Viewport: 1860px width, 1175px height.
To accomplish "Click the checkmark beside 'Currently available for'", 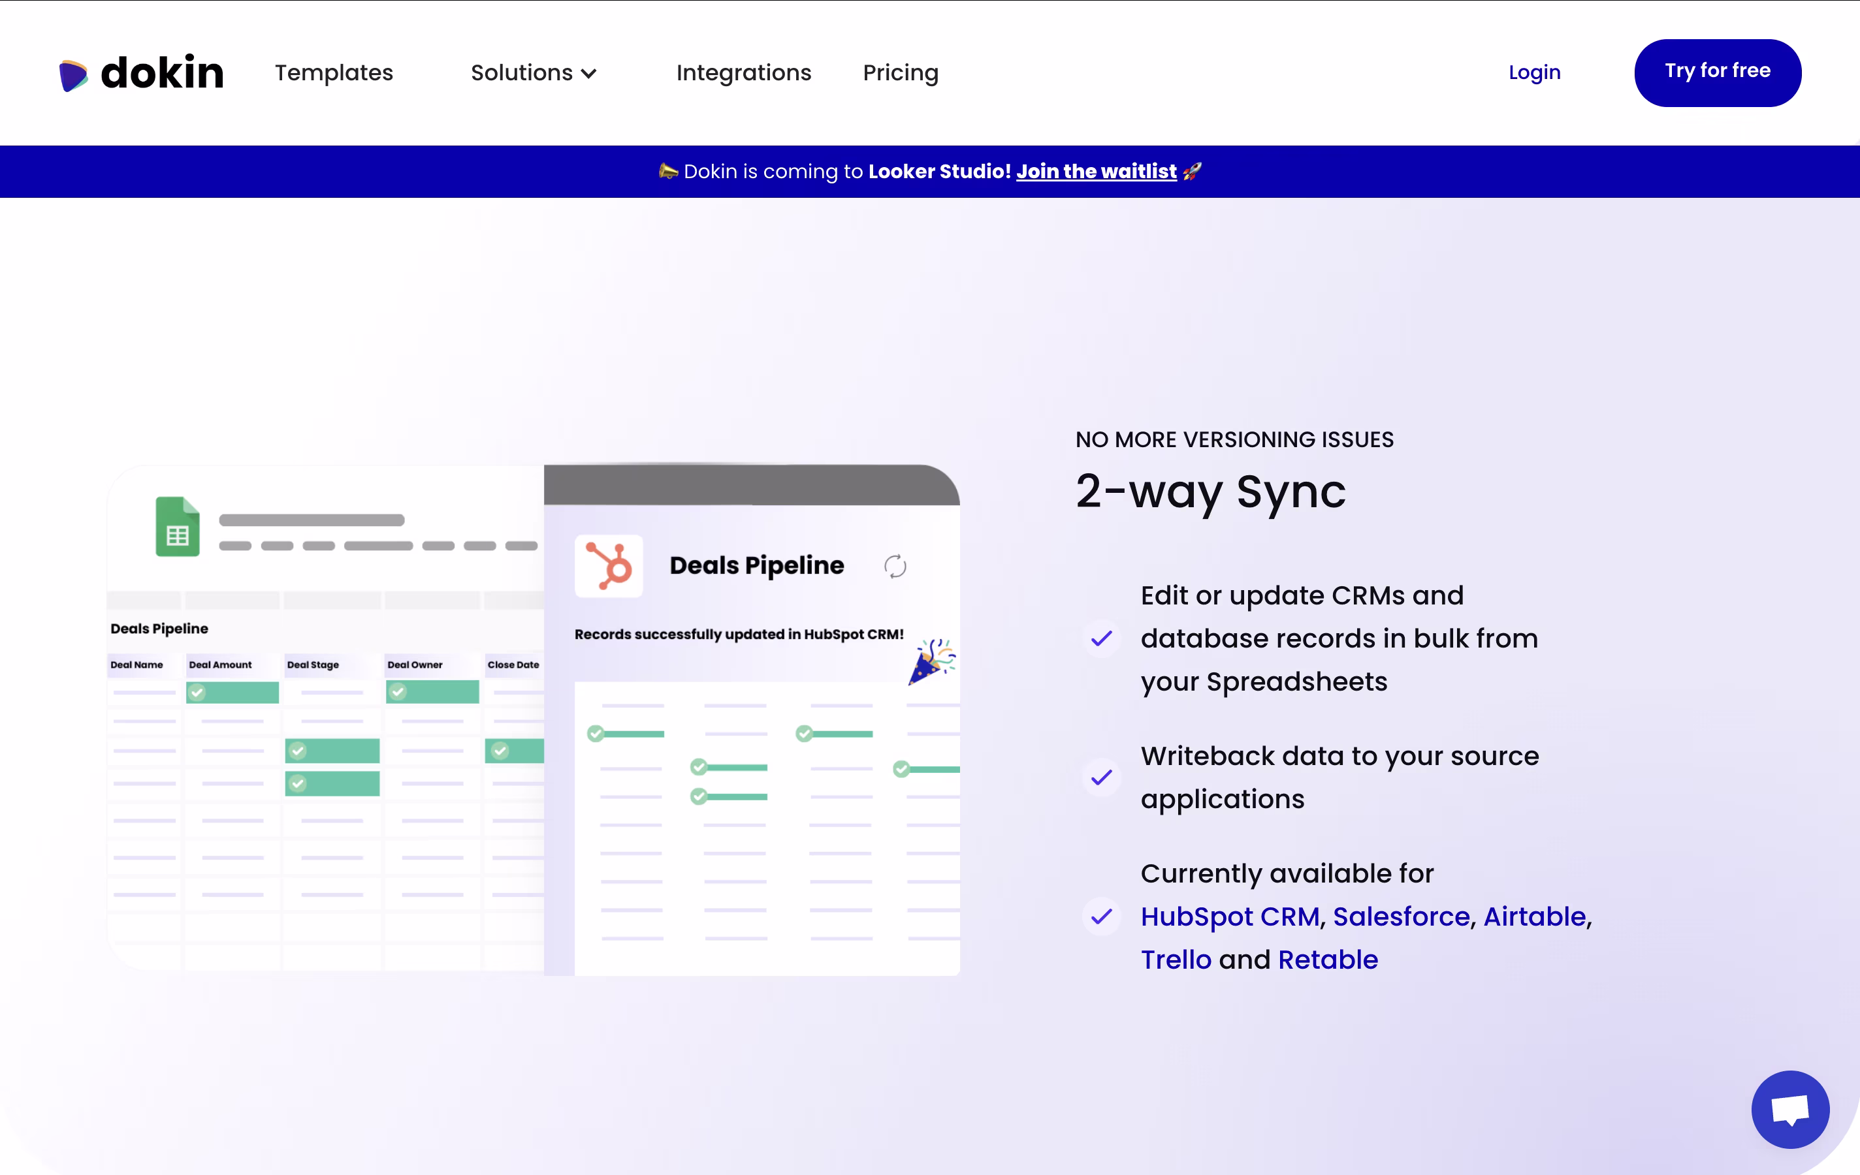I will pos(1102,916).
